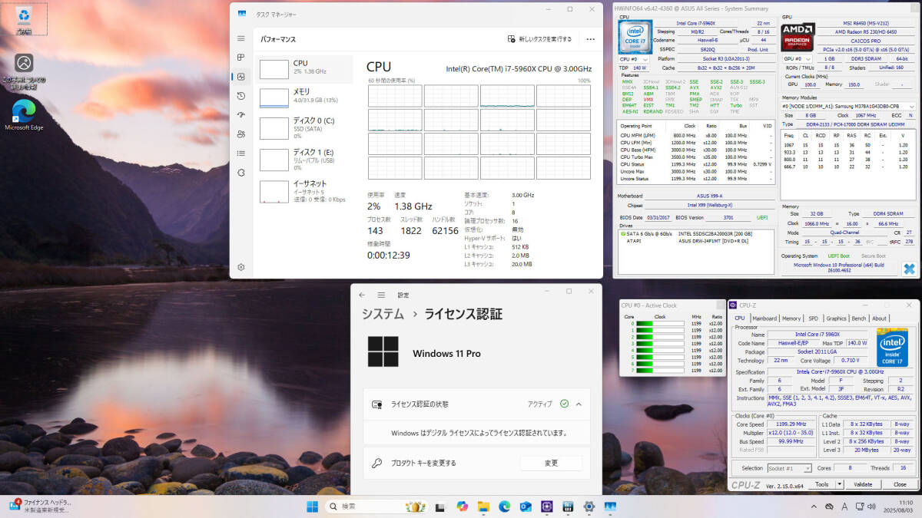922x518 pixels.
Task: Open the widgets news item on taskbar
Action: coord(39,506)
